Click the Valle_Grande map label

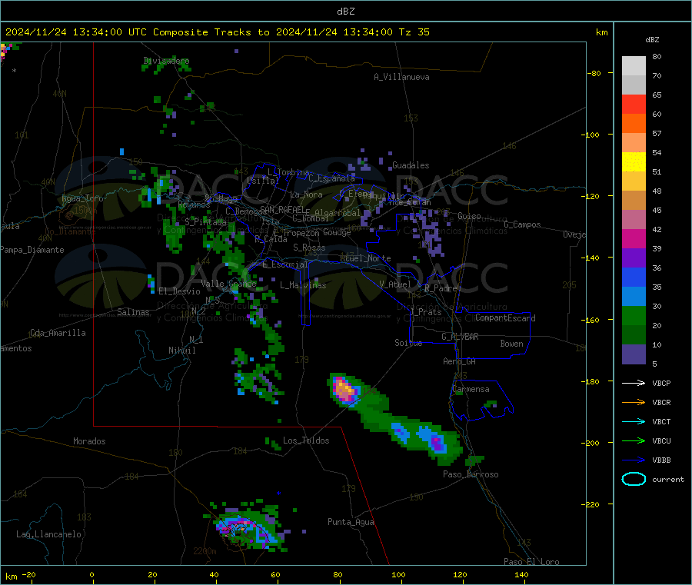click(x=228, y=284)
